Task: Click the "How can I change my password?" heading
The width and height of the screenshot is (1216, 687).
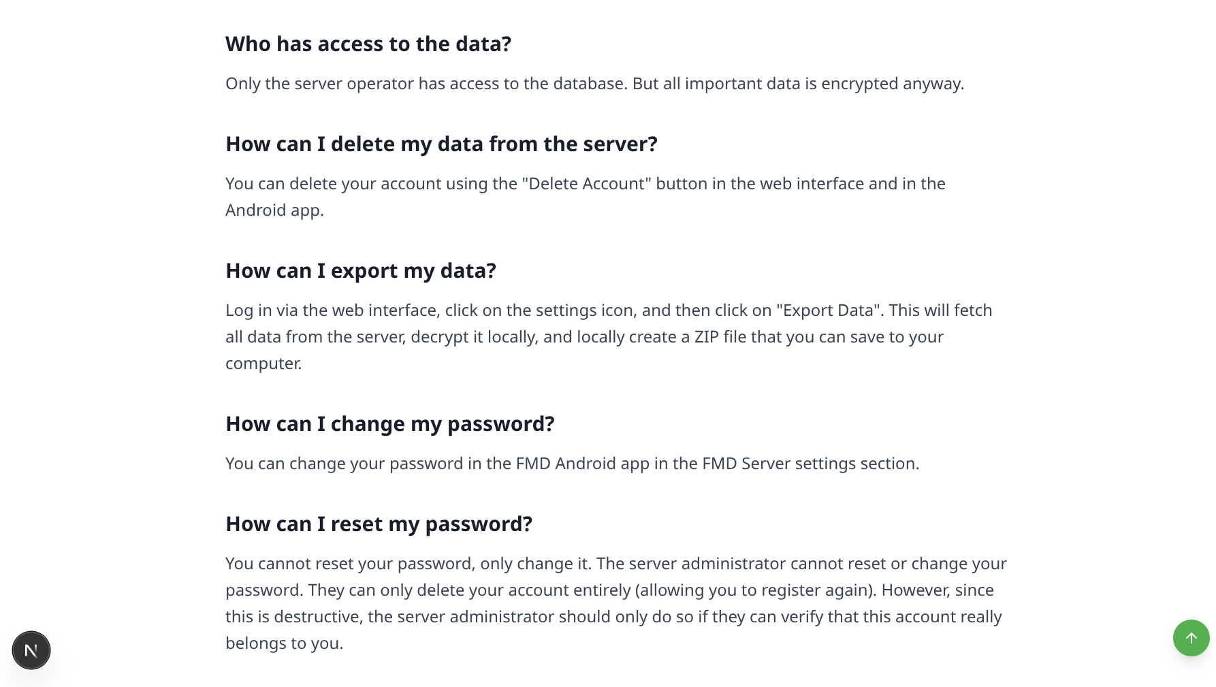Action: tap(390, 424)
